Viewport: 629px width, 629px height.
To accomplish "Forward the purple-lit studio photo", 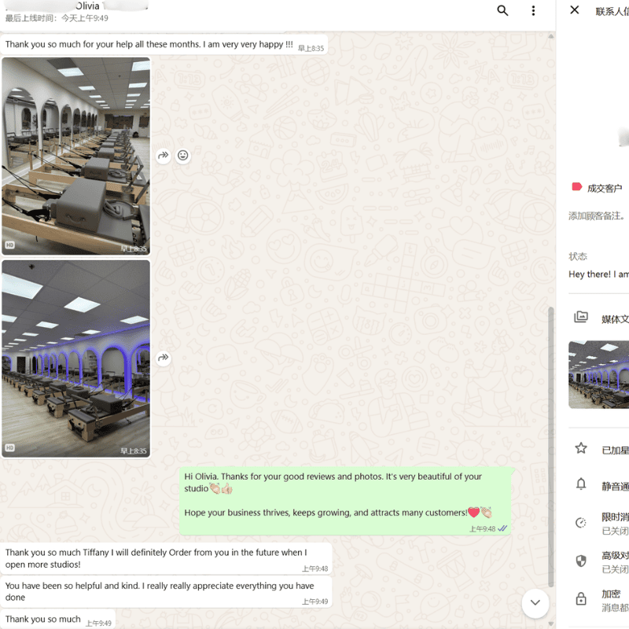I will click(x=164, y=358).
